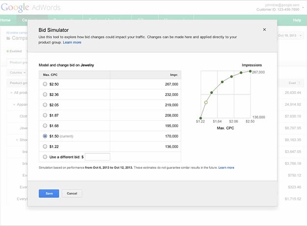Click the lowest chart point at $1.22
This screenshot has height=226, width=307.
(200, 118)
